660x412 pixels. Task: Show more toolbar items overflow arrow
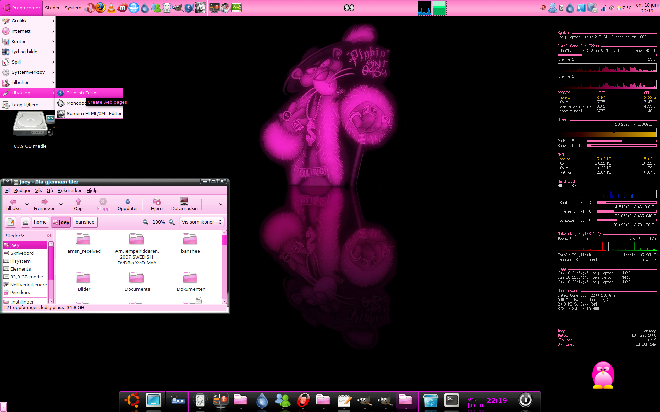click(x=221, y=204)
